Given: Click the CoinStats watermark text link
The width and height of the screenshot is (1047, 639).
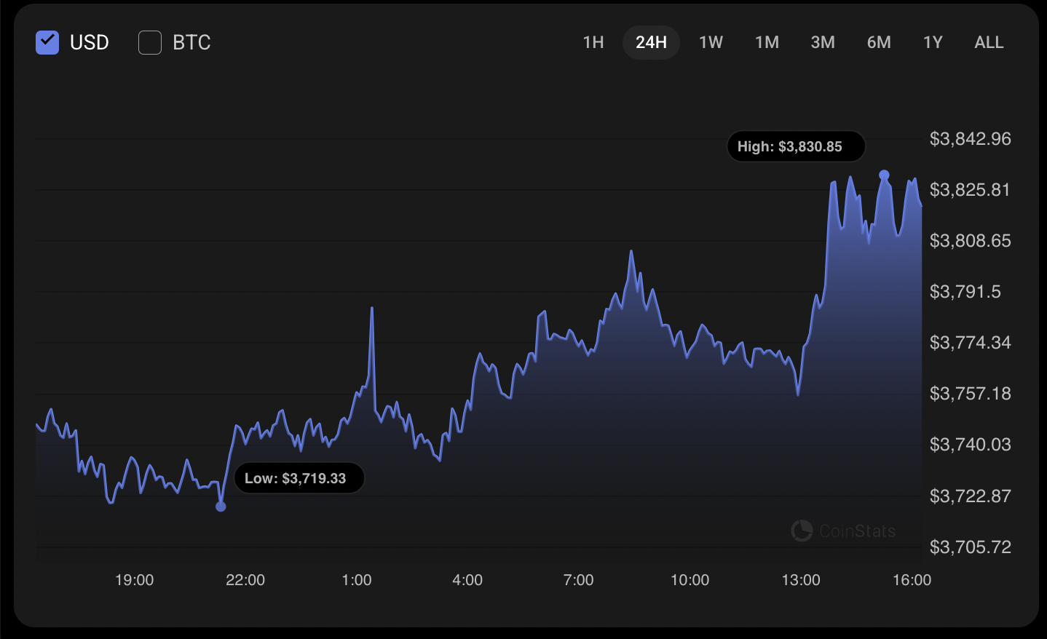Looking at the screenshot, I should point(857,531).
